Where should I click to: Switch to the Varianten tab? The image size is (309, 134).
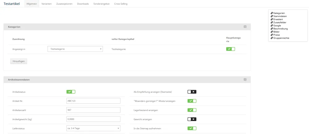(x=47, y=4)
